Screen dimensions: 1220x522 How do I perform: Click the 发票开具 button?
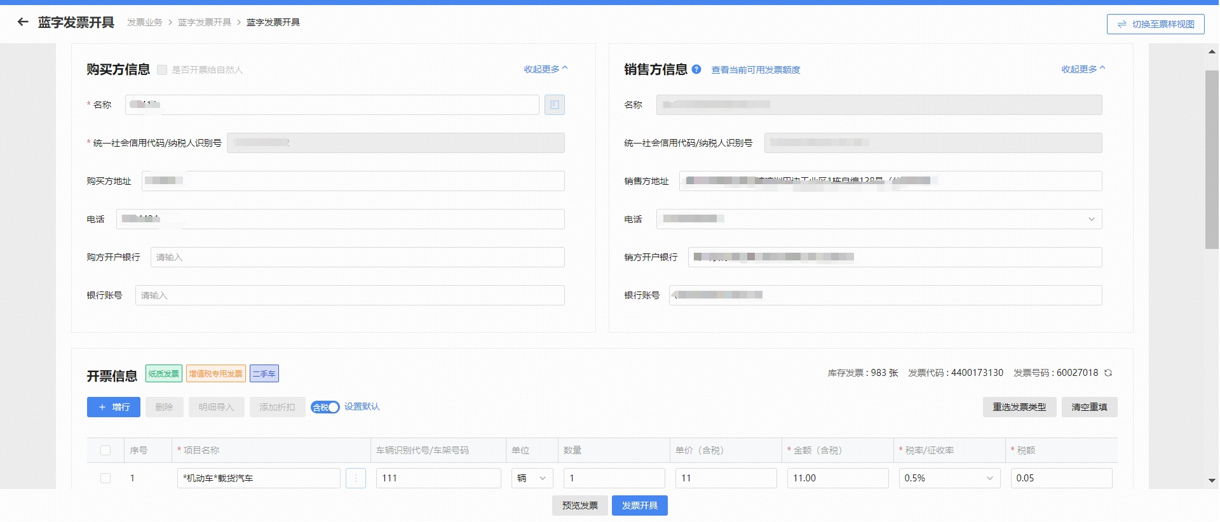tap(639, 505)
